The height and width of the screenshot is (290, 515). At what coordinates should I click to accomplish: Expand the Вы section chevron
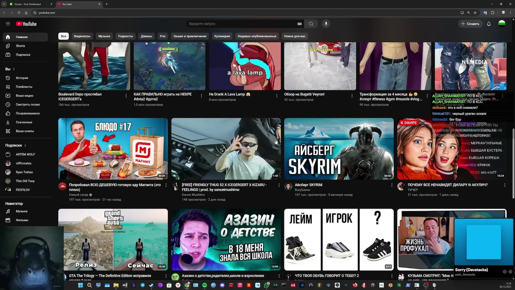click(14, 69)
